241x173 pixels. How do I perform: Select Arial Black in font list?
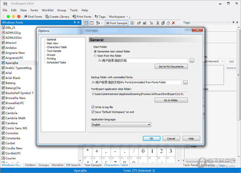coord(13,78)
